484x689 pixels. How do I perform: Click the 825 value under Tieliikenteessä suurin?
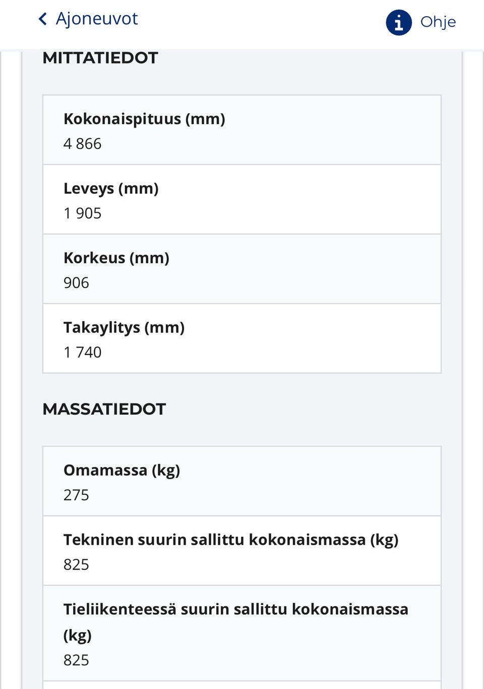coord(76,660)
